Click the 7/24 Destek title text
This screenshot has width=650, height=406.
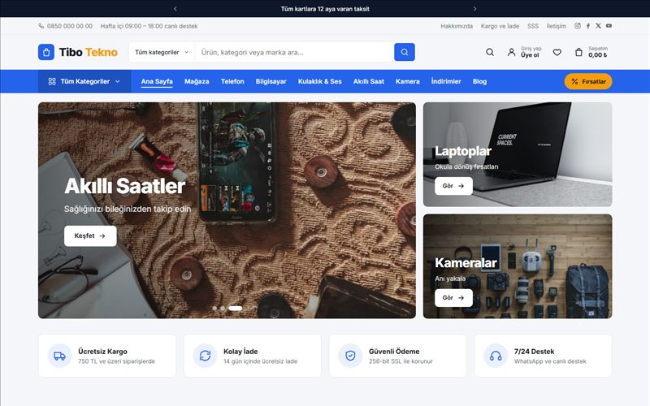pos(534,352)
